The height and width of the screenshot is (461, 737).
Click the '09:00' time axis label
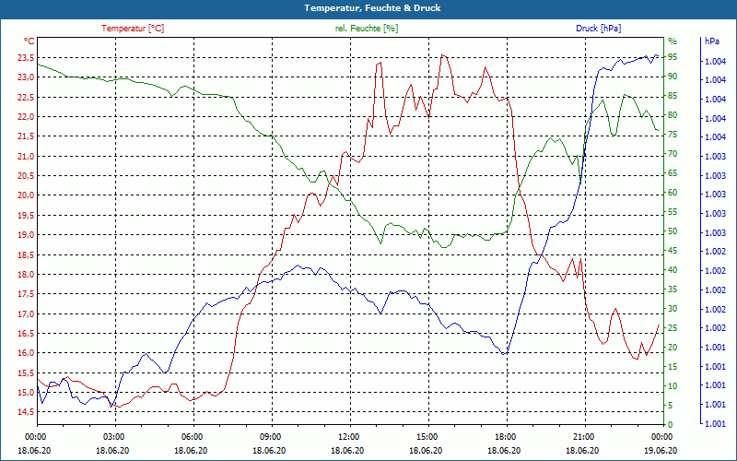[272, 436]
